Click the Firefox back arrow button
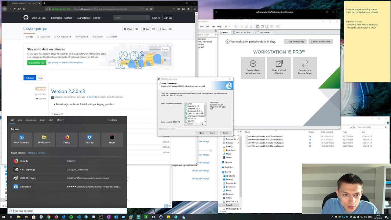The height and width of the screenshot is (220, 391). pyautogui.click(x=4, y=9)
